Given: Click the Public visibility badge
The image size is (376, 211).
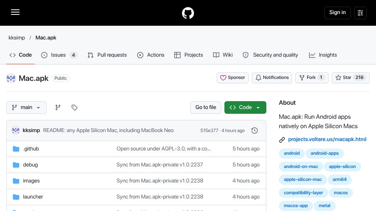Looking at the screenshot, I should (x=61, y=78).
